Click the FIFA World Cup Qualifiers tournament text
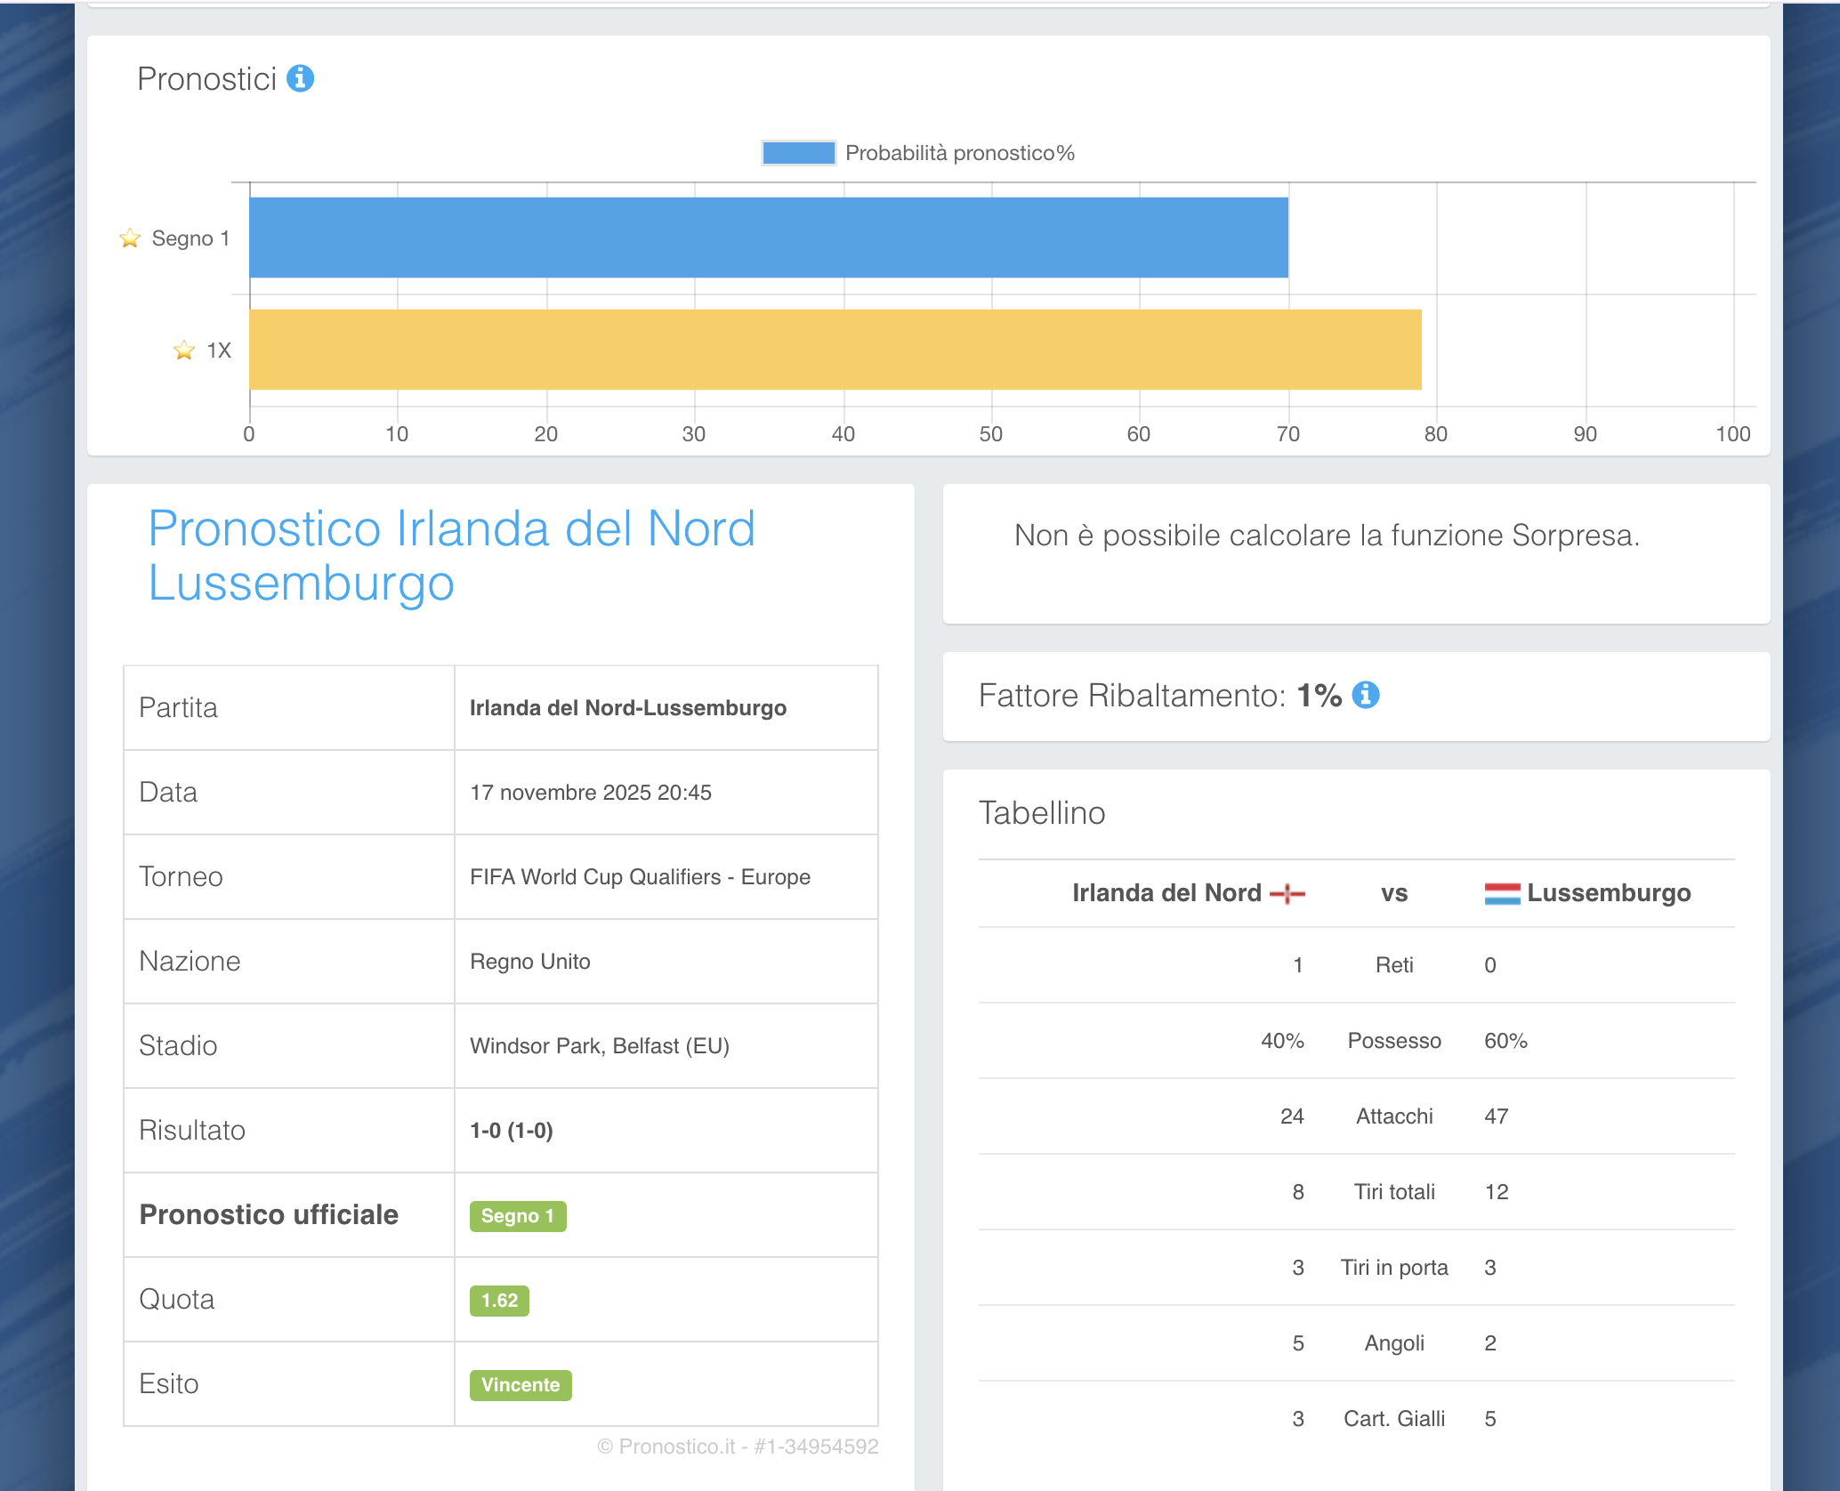 [x=640, y=877]
